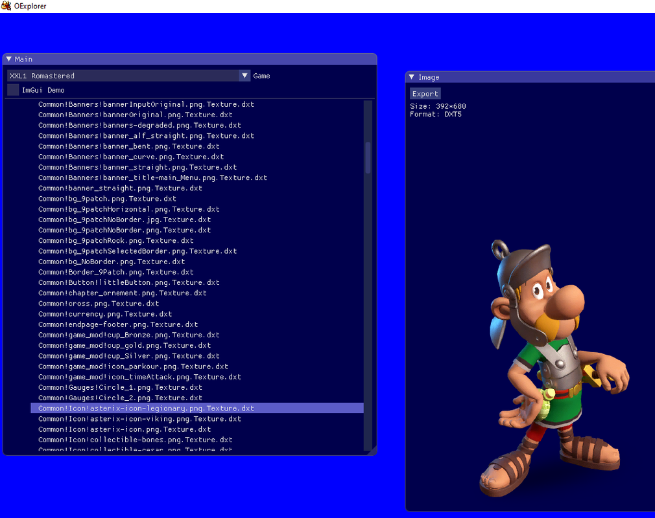This screenshot has width=655, height=518.
Task: Click the Export button
Action: tap(425, 94)
